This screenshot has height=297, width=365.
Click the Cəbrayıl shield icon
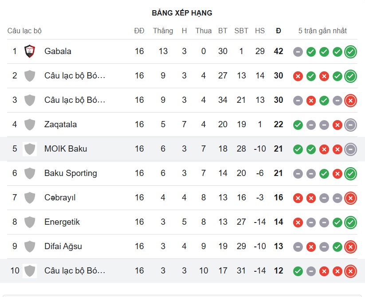pos(30,198)
